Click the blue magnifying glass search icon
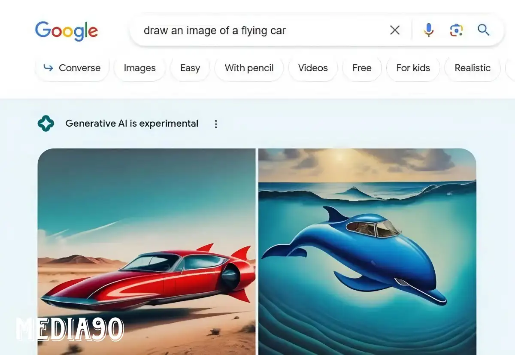This screenshot has height=355, width=515. pos(484,30)
